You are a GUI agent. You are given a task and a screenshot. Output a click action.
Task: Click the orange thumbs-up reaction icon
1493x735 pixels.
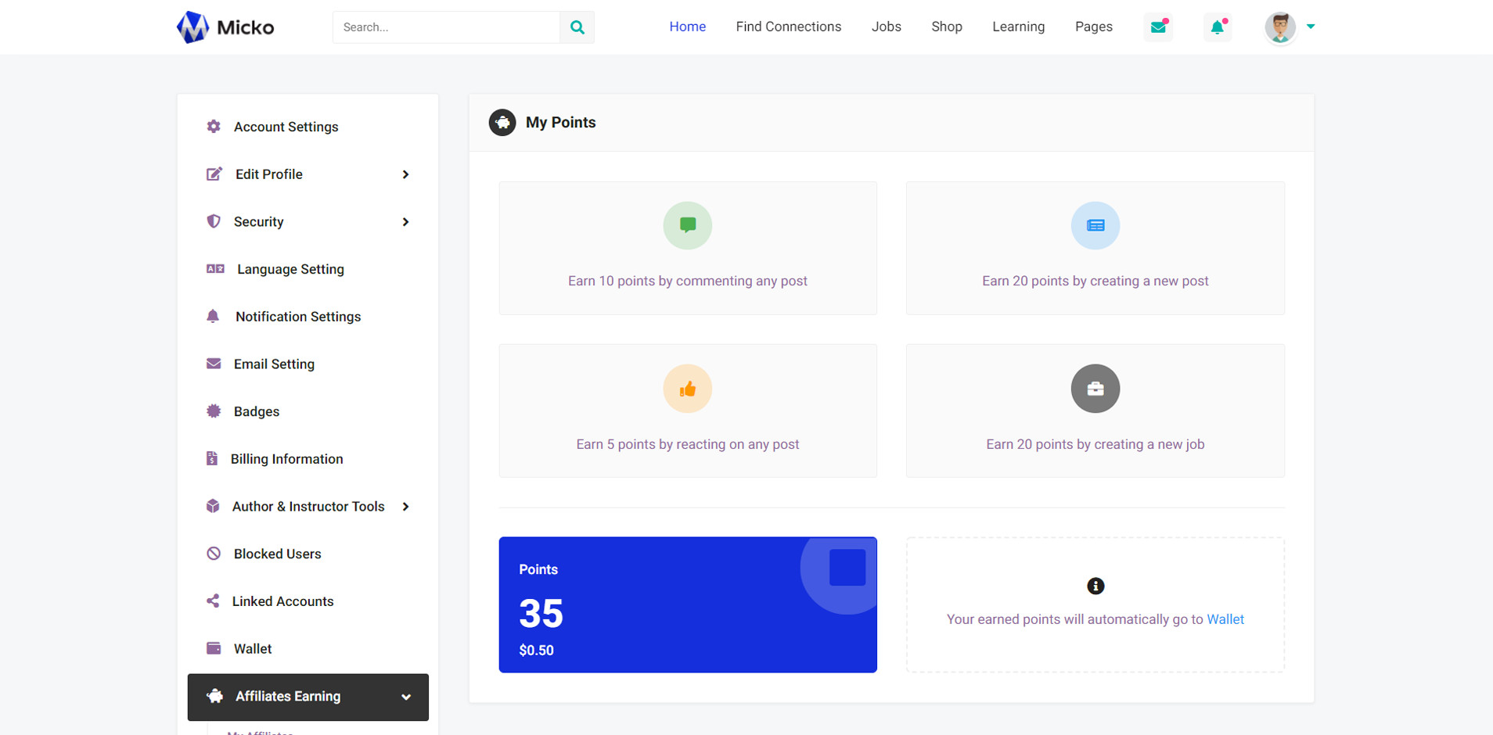coord(687,389)
